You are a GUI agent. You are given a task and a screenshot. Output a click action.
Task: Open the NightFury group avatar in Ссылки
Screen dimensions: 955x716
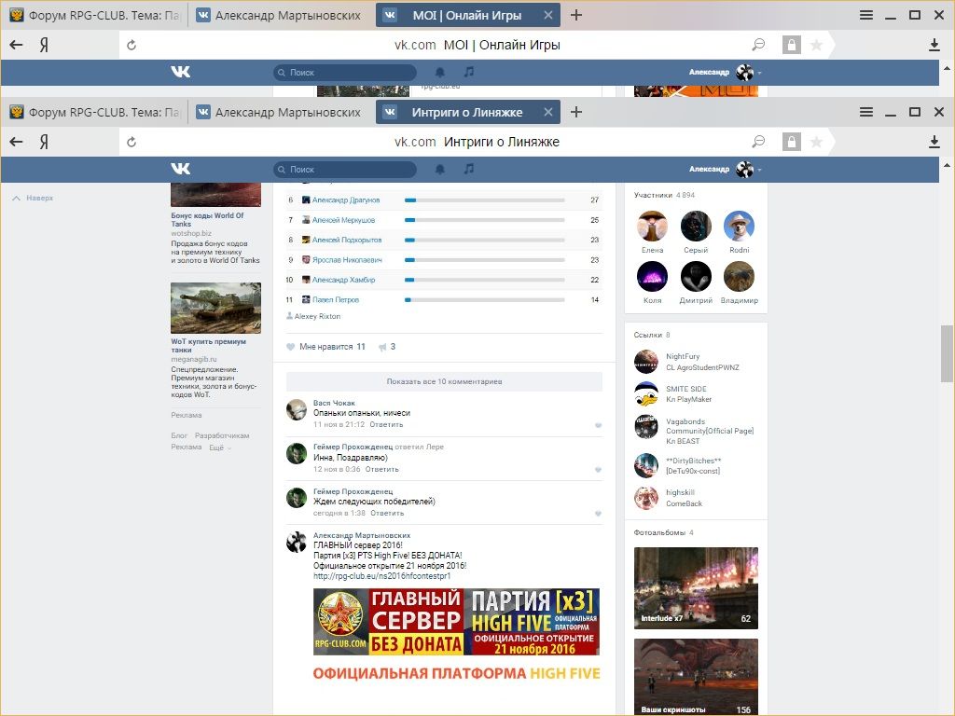(x=645, y=362)
